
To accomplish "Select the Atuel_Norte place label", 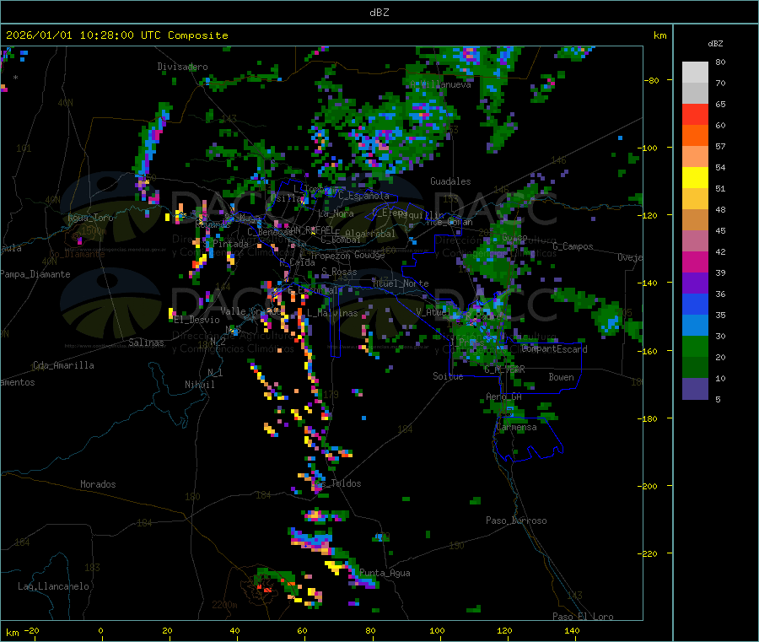I will 401,283.
